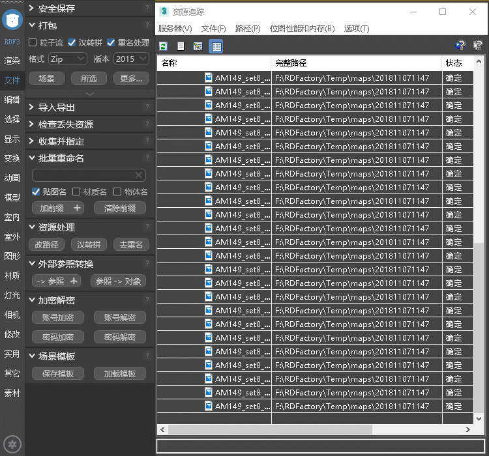Click the 名称 column header
Viewport: 489px width, 456px height.
[214, 63]
